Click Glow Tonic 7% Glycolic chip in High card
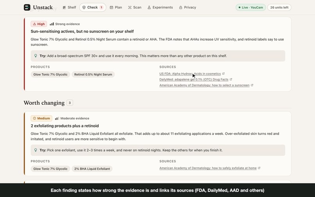The image size is (315, 197). click(x=50, y=74)
